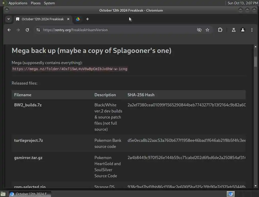This screenshot has width=259, height=197.
Task: Open the tab search dropdown arrow
Action: pos(9,19)
